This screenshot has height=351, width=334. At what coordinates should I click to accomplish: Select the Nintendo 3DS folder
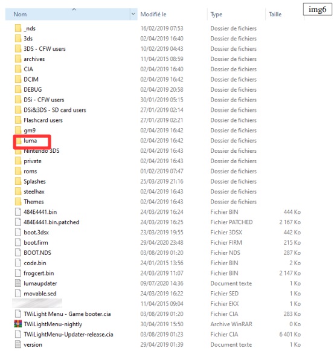(x=42, y=151)
